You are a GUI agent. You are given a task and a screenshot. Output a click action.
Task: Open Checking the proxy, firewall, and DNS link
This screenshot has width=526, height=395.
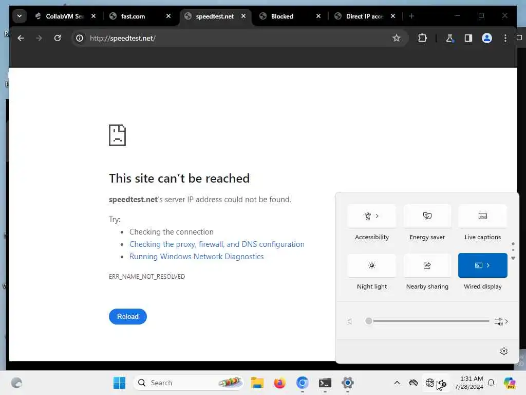(217, 244)
